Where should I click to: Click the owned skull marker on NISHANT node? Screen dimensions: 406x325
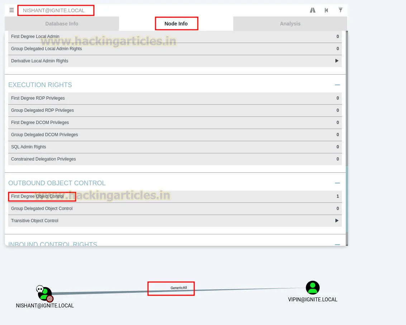click(x=39, y=288)
